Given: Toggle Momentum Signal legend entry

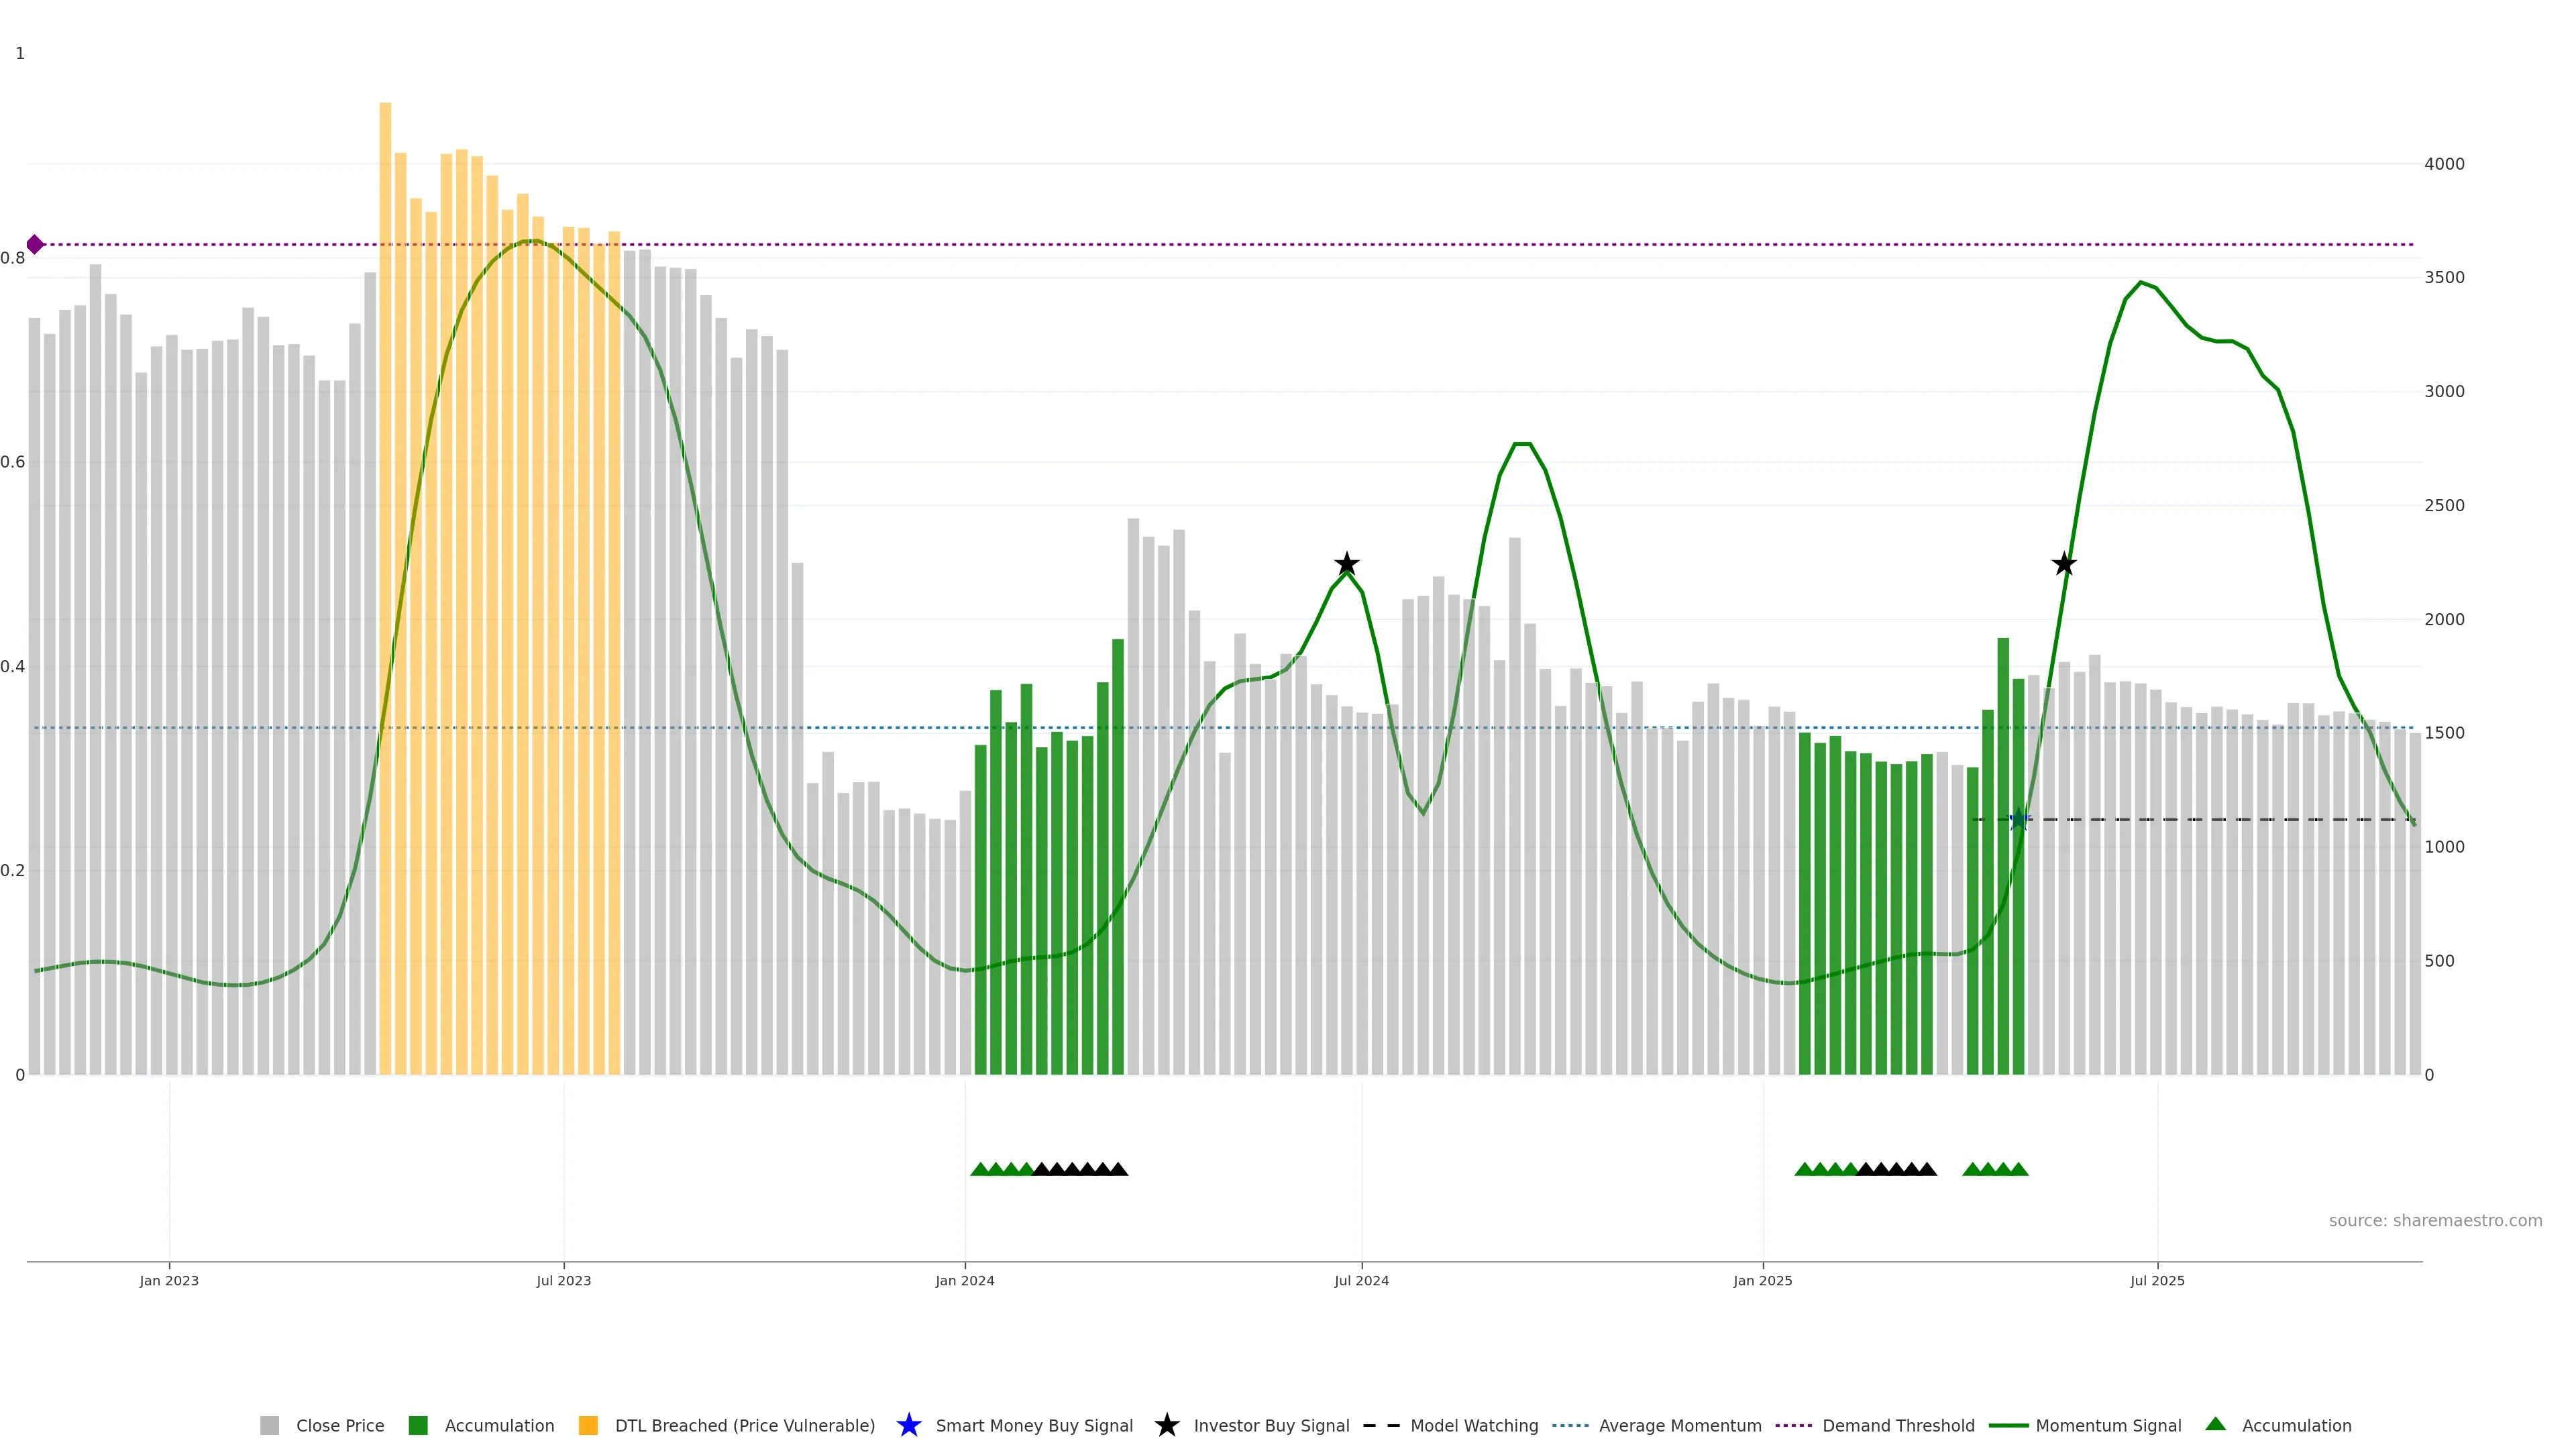Looking at the screenshot, I should pyautogui.click(x=2107, y=1425).
